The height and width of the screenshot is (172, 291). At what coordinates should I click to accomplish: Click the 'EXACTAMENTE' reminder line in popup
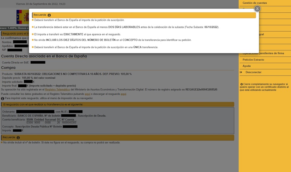click(x=77, y=34)
